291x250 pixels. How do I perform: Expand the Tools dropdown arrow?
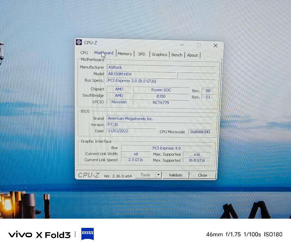pos(158,175)
